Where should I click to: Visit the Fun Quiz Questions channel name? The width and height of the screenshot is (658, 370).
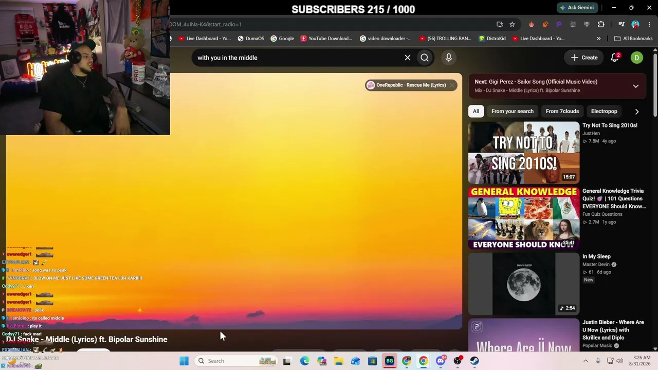coord(602,214)
